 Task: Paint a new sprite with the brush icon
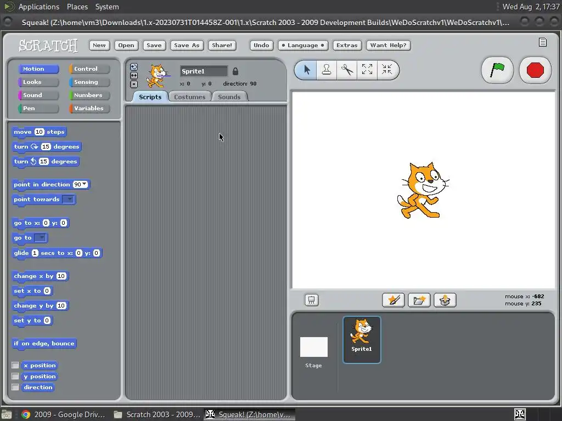(393, 300)
